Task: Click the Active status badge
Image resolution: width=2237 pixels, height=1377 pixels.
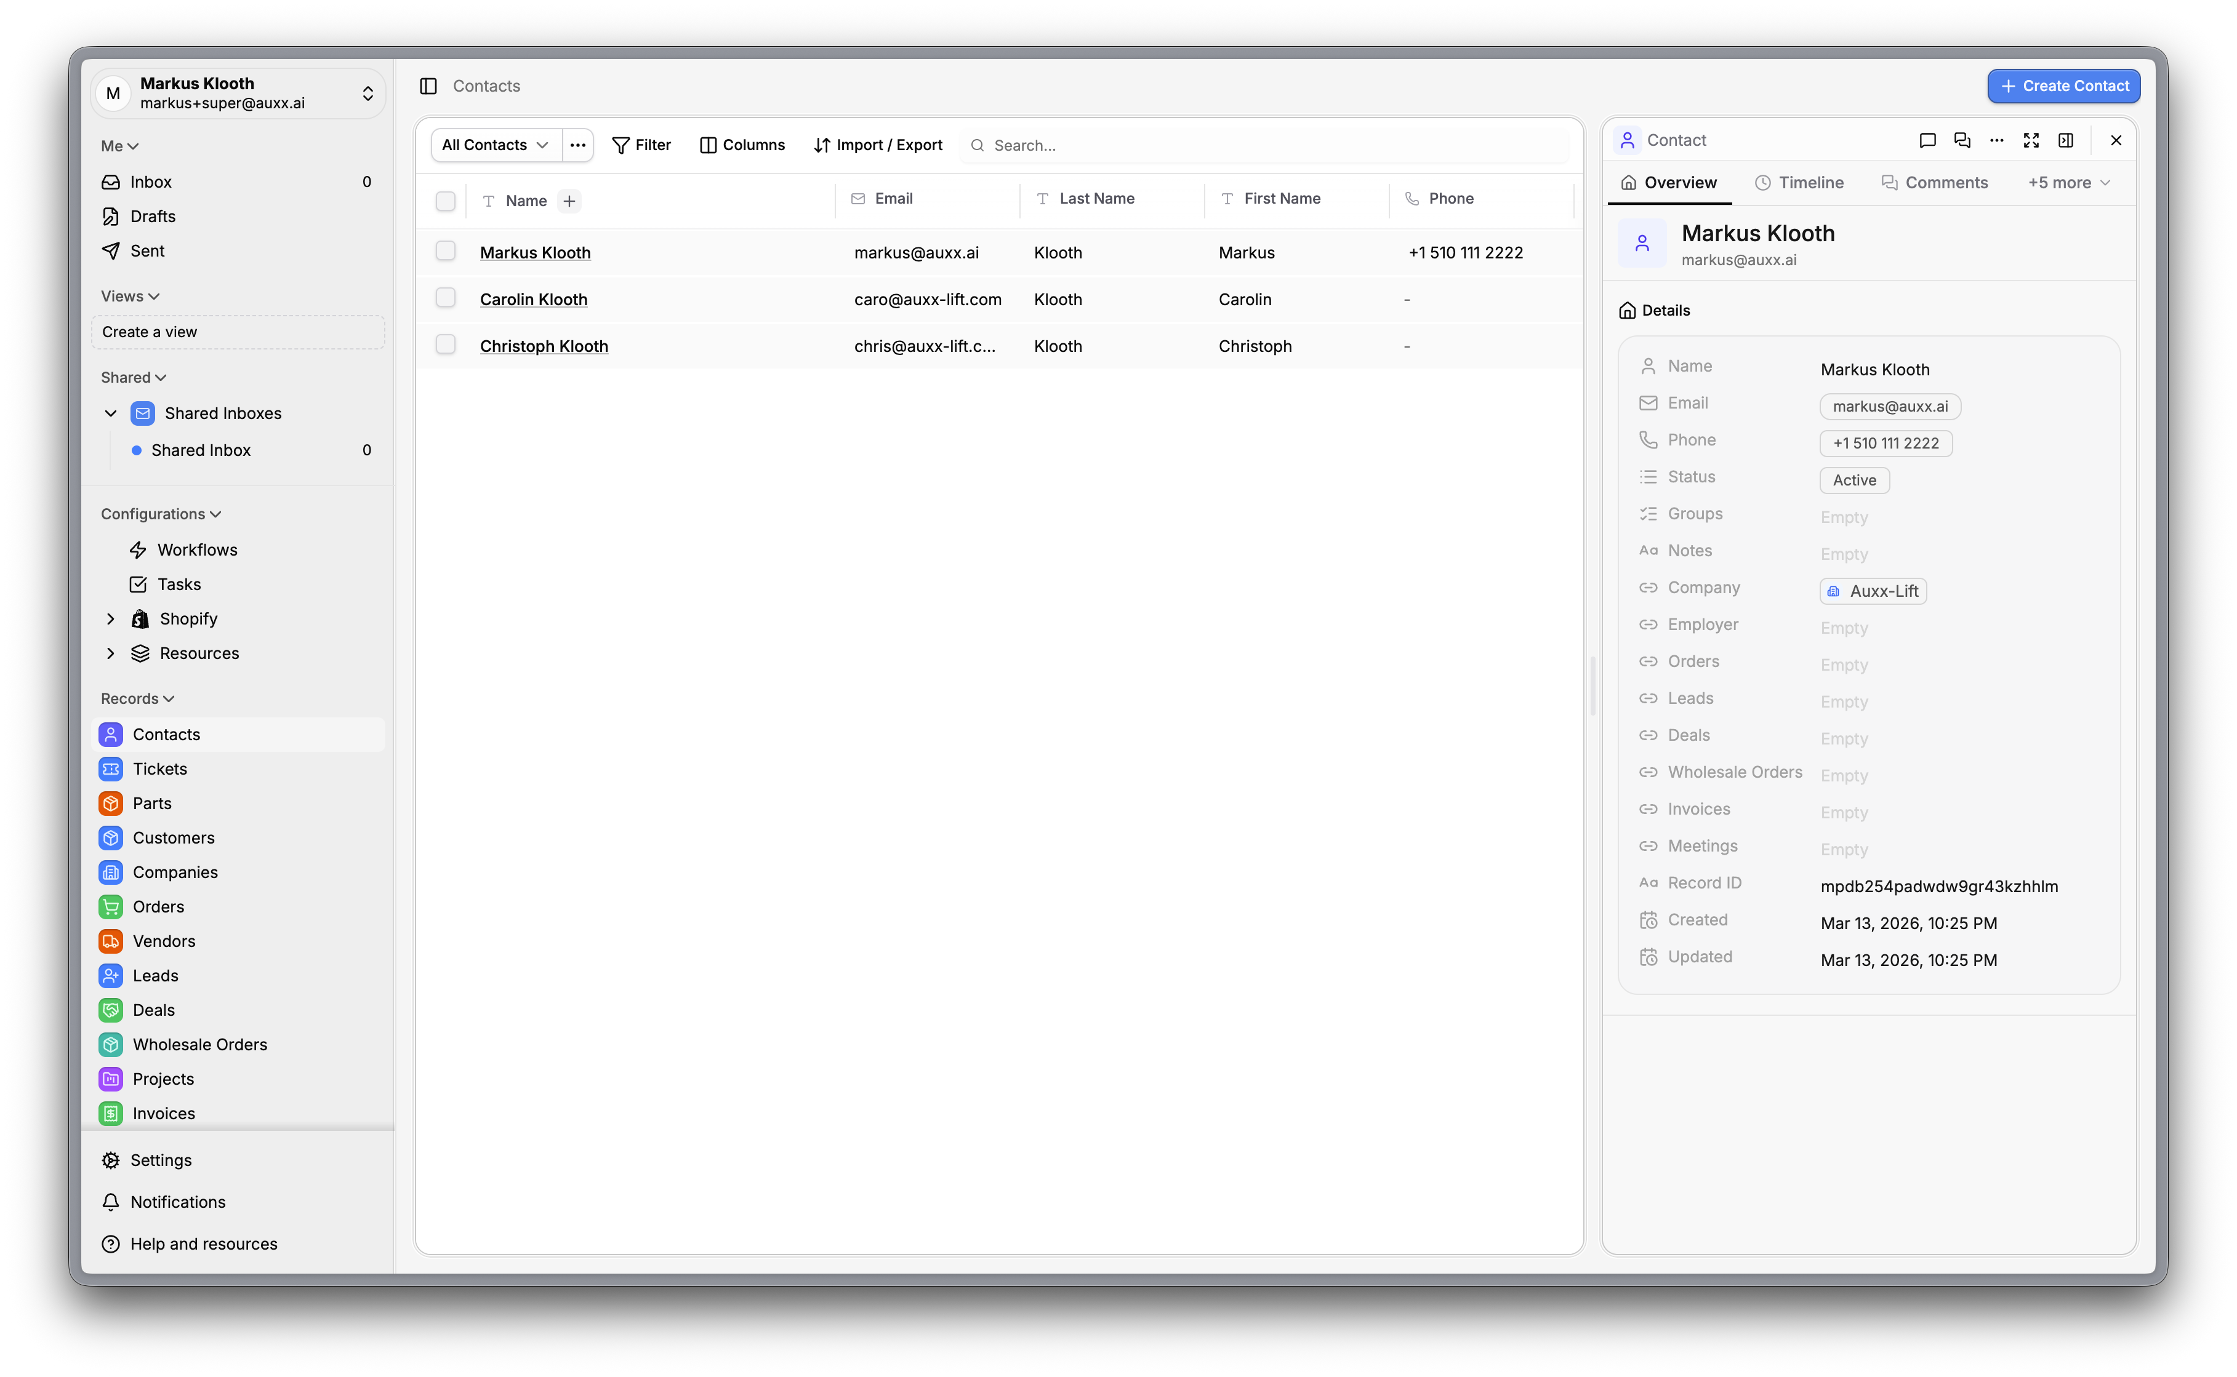Action: [x=1854, y=480]
